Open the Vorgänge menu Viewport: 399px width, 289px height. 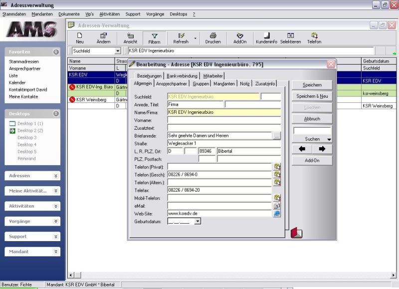coord(155,14)
